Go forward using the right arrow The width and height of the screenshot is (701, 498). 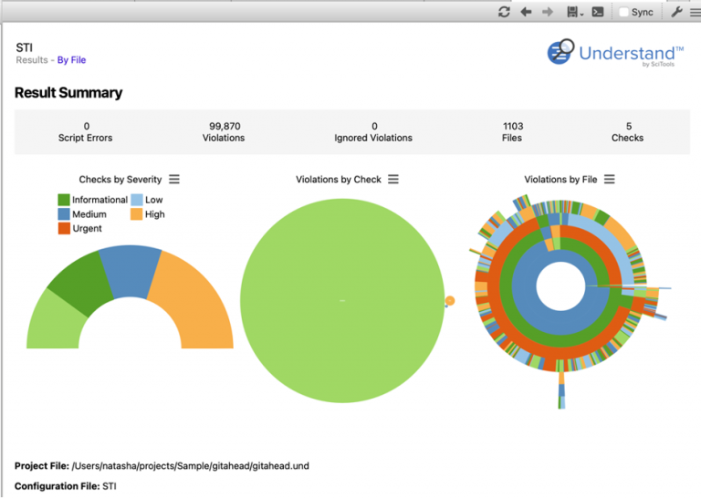tap(548, 12)
